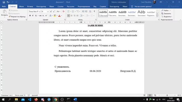Apply the large Заголовок title style
This screenshot has width=182, height=102.
(x=141, y=13)
